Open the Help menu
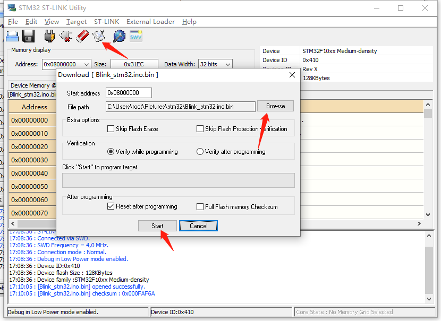 click(x=189, y=22)
